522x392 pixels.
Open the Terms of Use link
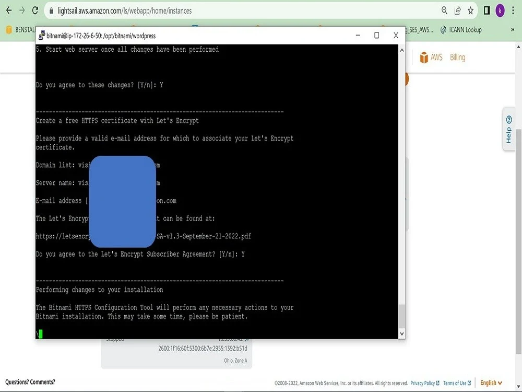[x=456, y=383]
